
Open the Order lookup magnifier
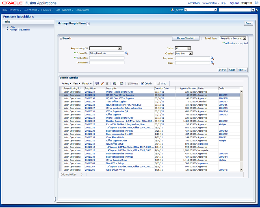[212, 63]
